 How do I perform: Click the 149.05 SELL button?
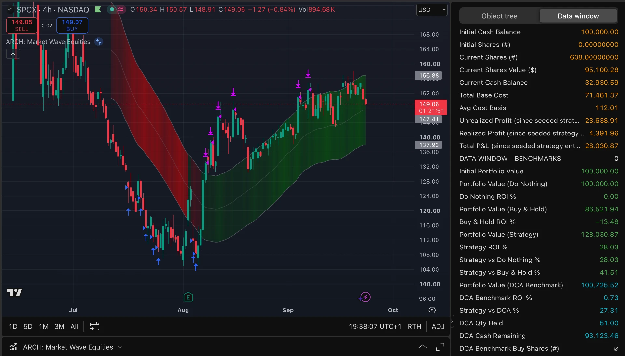(22, 25)
